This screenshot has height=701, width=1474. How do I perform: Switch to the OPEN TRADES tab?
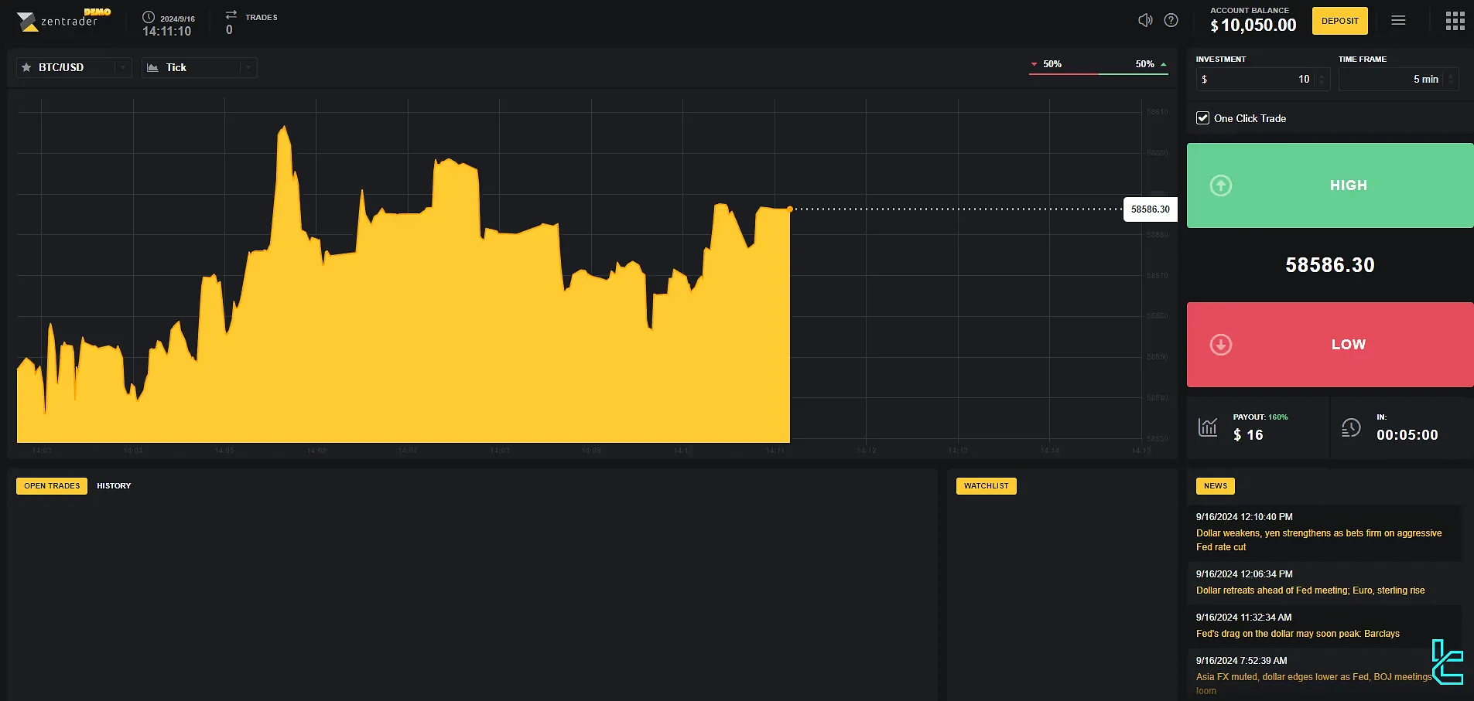coord(52,486)
